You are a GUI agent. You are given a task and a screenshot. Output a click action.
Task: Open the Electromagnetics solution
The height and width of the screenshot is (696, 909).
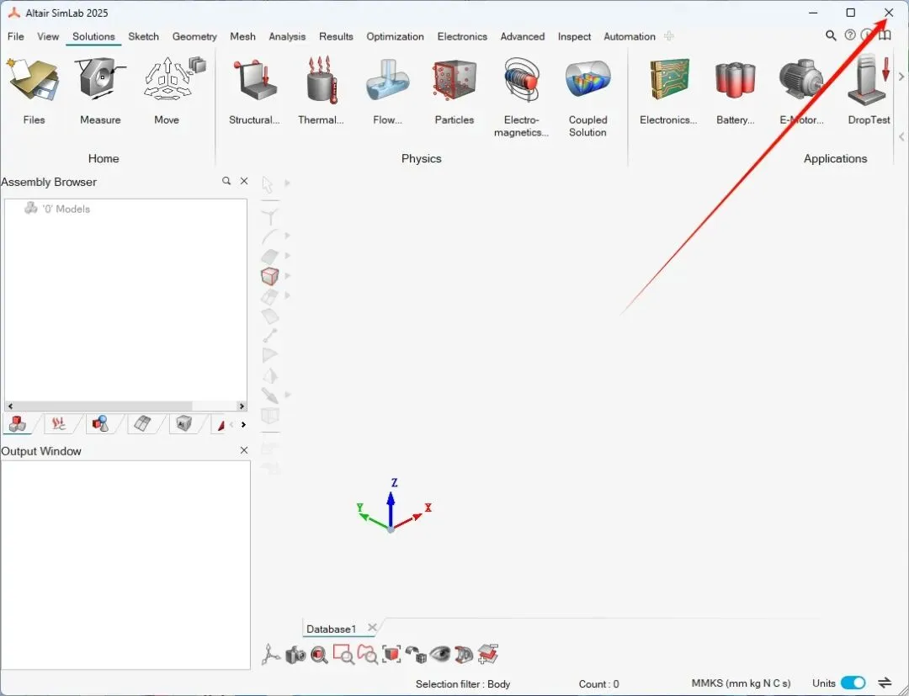[x=521, y=97]
